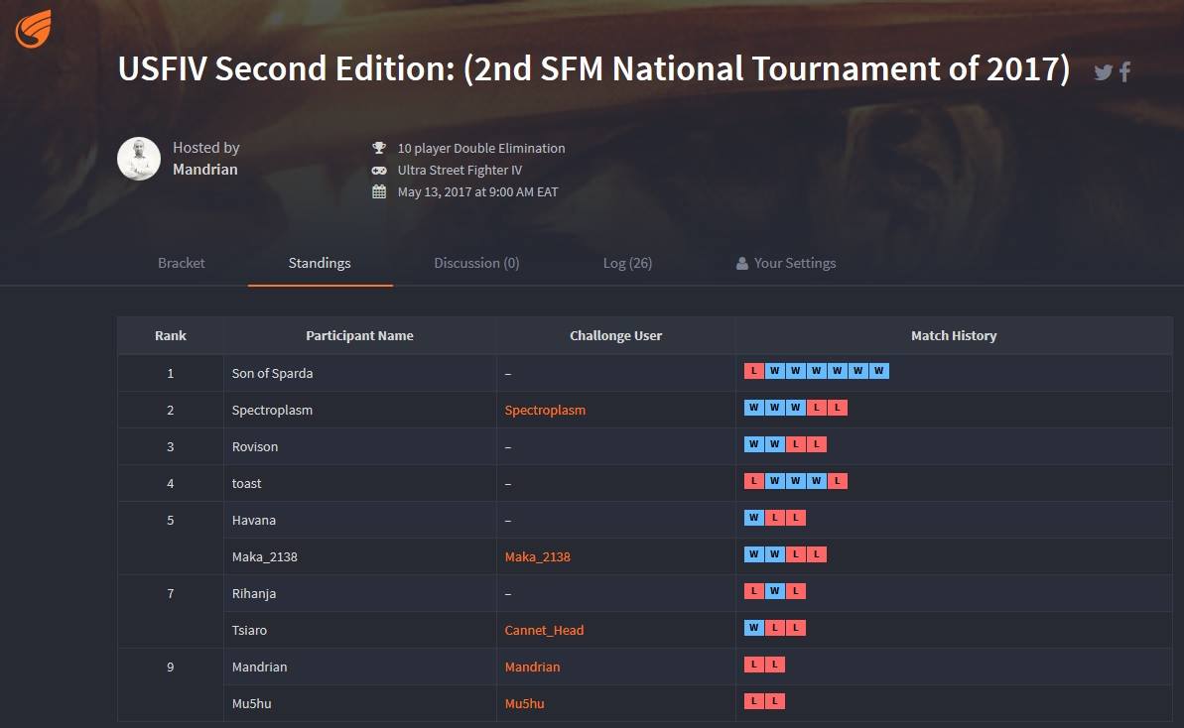The height and width of the screenshot is (728, 1184).
Task: Open Mandrian challenge user link in table
Action: coord(532,667)
